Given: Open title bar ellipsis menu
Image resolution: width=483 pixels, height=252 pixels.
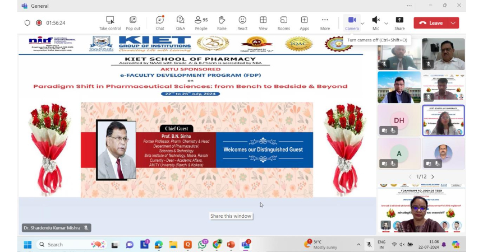Looking at the screenshot, I should coord(409,6).
